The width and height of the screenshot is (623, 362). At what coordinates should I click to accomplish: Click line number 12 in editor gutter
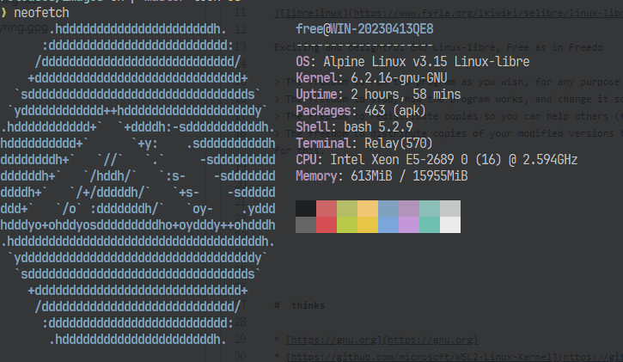[241, 29]
